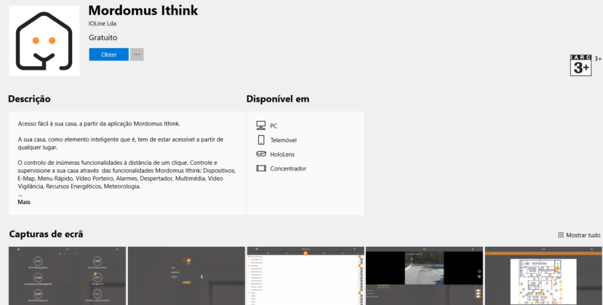The image size is (603, 305).
Task: Click the Telemóvel phone icon
Action: (261, 140)
